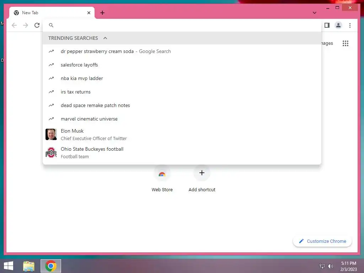Open the Windows Start menu
Screen dimensions: 364x273
pyautogui.click(x=9, y=266)
